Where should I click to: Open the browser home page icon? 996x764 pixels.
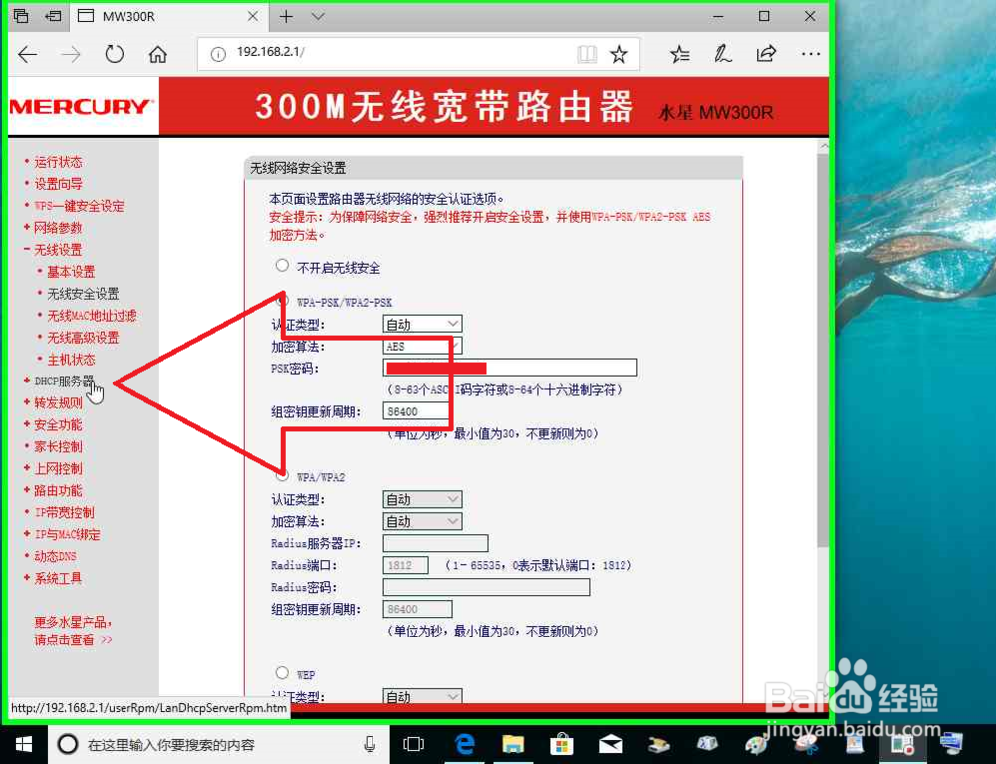pyautogui.click(x=157, y=54)
